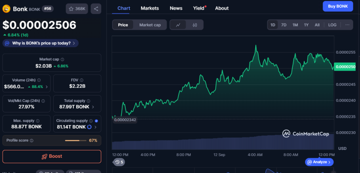Toggle chart to Market cap view
The width and height of the screenshot is (360, 173).
tap(150, 25)
